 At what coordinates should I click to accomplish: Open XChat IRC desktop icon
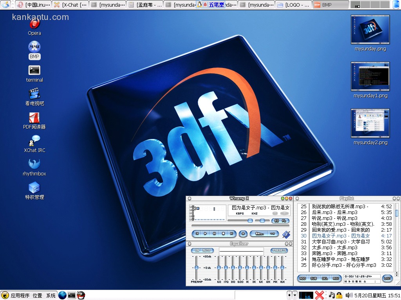[34, 144]
